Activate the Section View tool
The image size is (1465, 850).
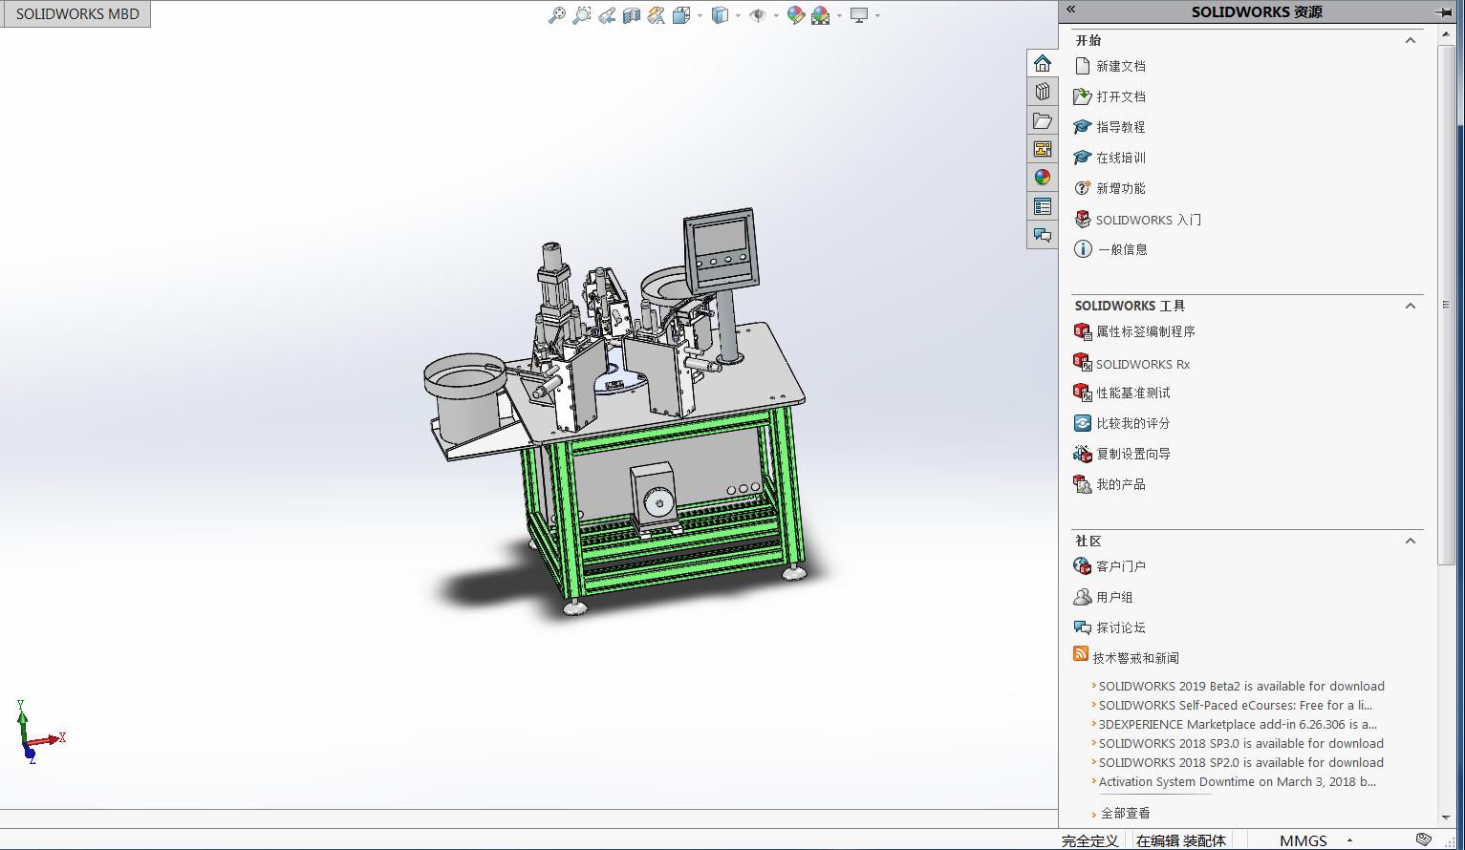632,15
